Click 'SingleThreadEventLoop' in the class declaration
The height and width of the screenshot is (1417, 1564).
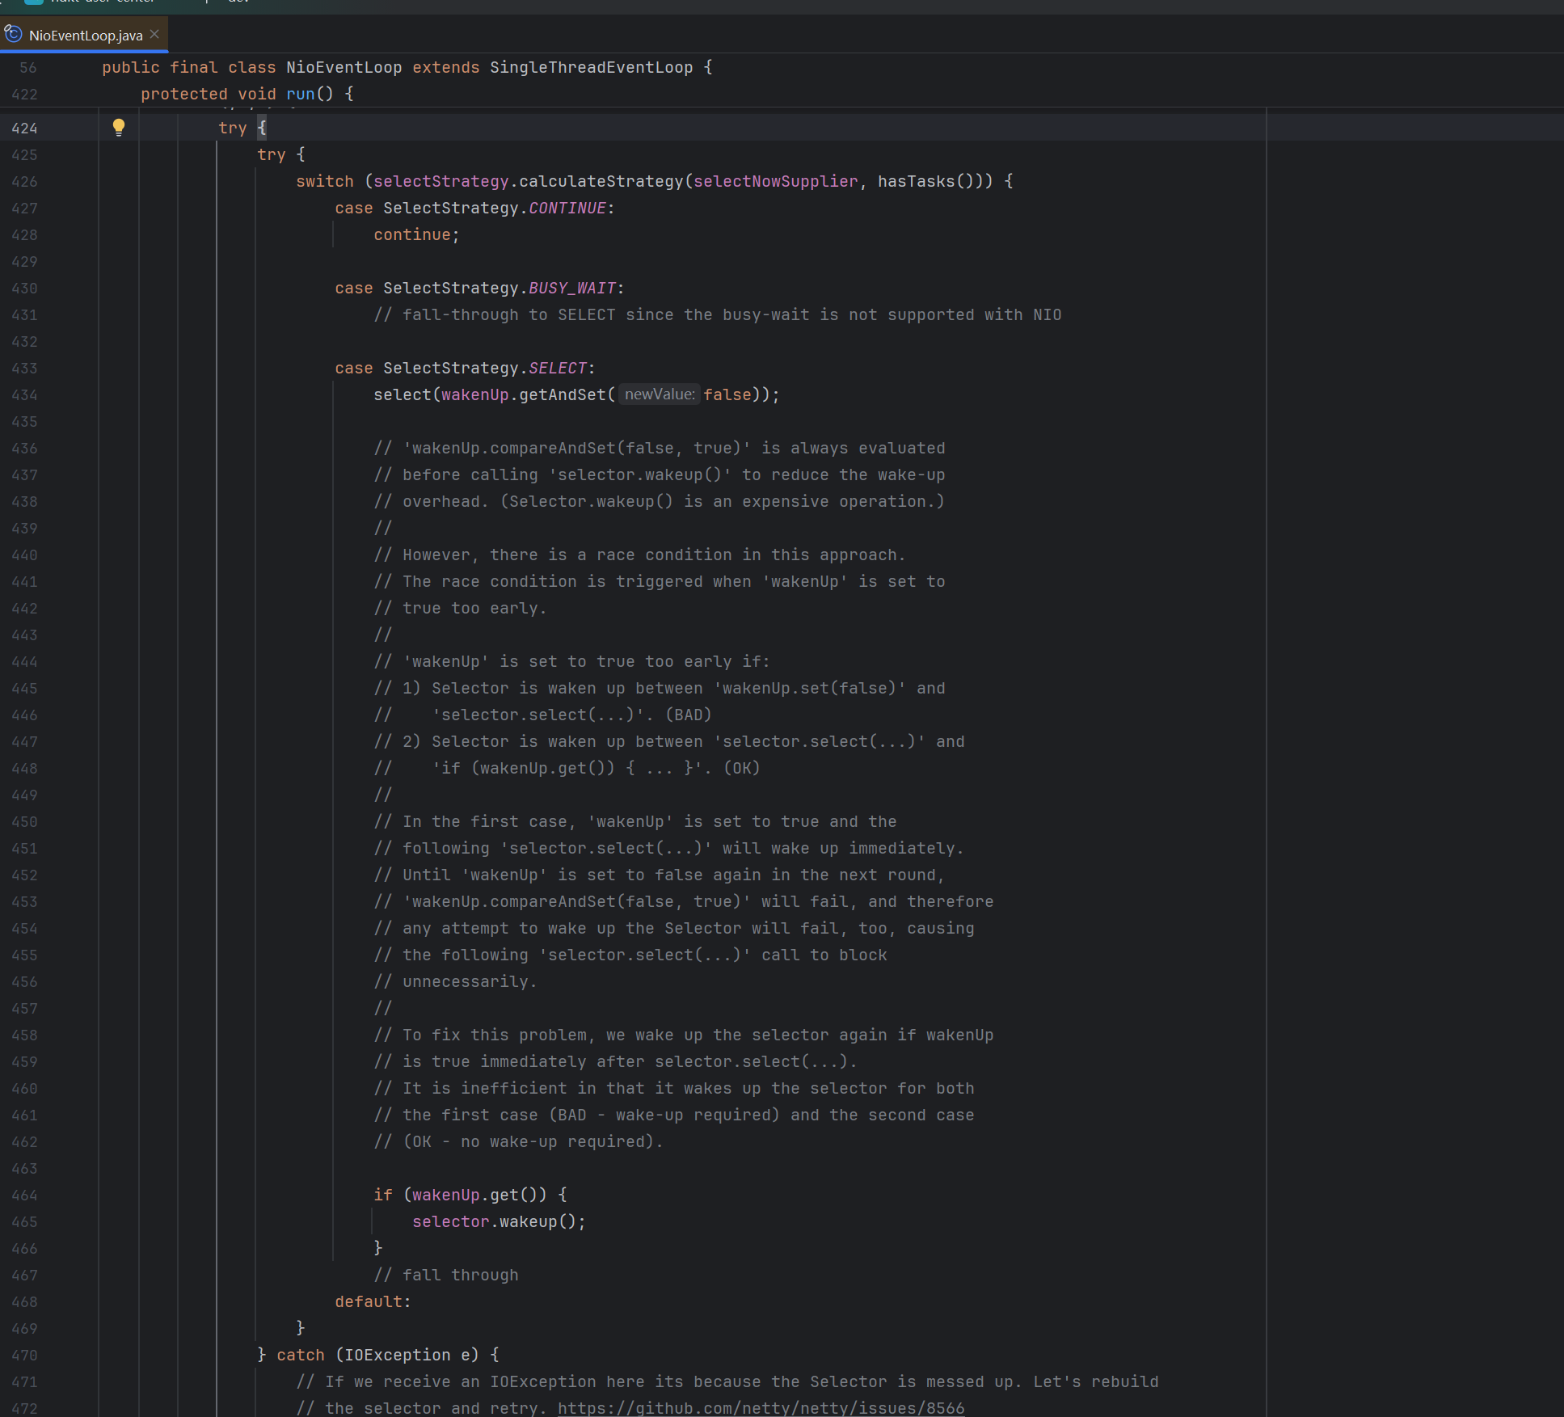point(592,67)
